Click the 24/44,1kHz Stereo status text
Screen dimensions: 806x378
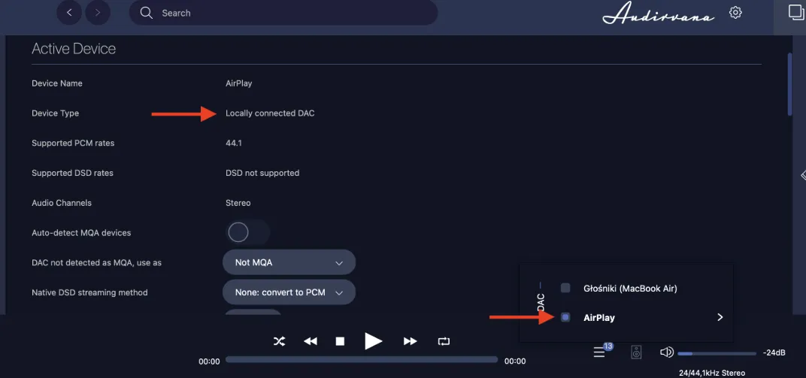712,373
